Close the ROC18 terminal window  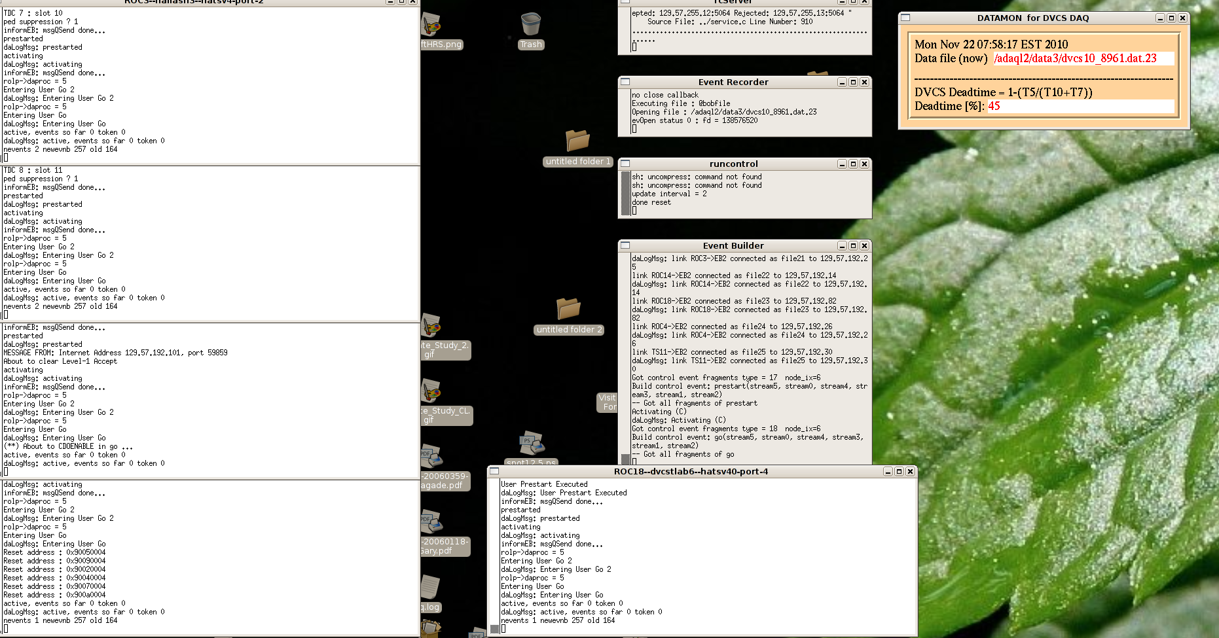(910, 471)
